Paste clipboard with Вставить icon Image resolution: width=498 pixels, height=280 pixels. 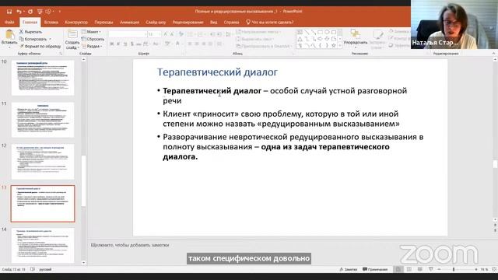coord(9,37)
